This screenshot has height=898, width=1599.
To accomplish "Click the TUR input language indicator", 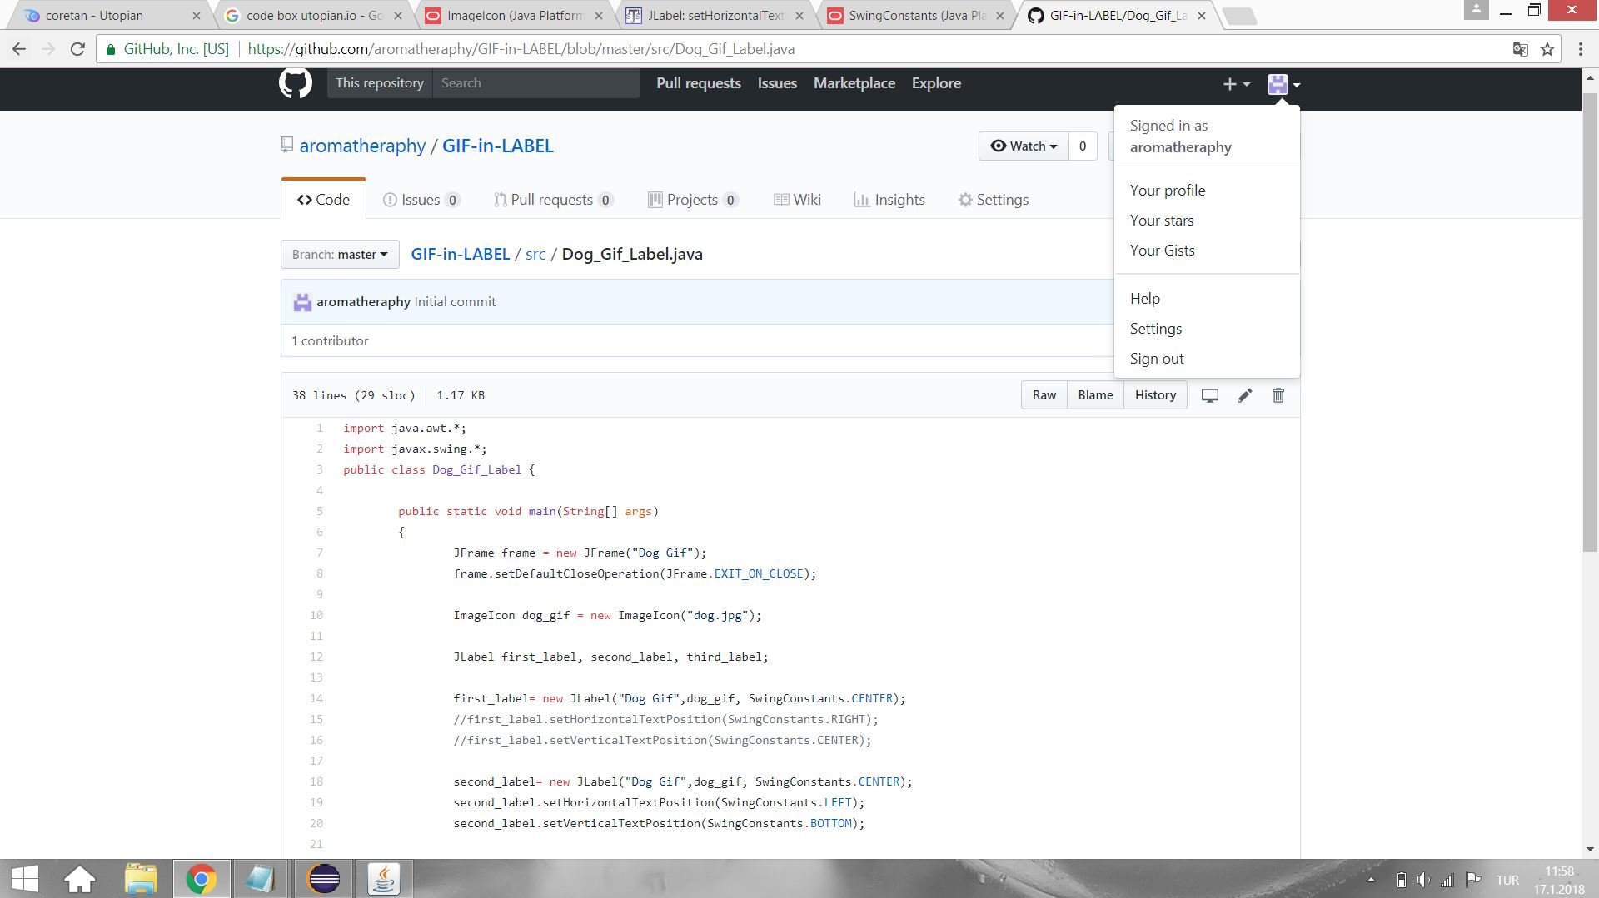I will click(1507, 880).
